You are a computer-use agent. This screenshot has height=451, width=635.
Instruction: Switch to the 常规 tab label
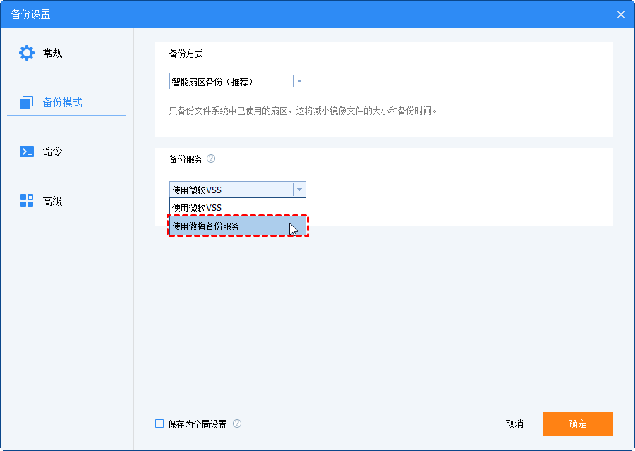[53, 53]
